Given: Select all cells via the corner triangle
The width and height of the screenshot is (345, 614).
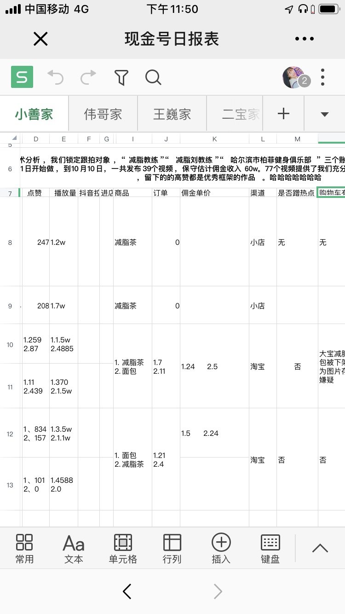Looking at the screenshot, I should [x=14, y=138].
